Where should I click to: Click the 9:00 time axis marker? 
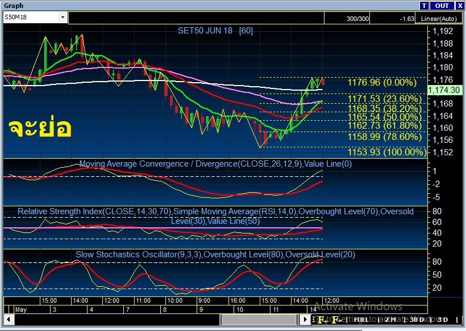204,300
